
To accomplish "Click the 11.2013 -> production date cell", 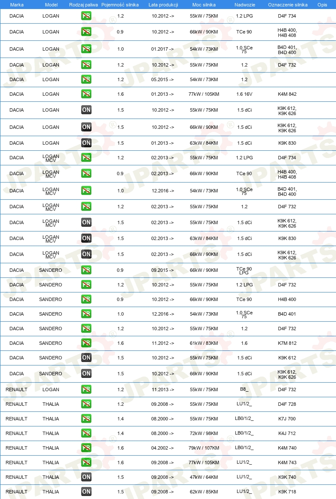I will (163, 390).
